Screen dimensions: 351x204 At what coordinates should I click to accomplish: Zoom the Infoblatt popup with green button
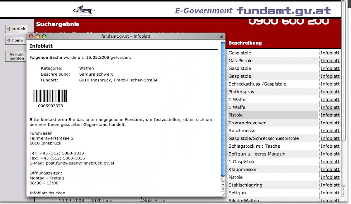pos(44,36)
